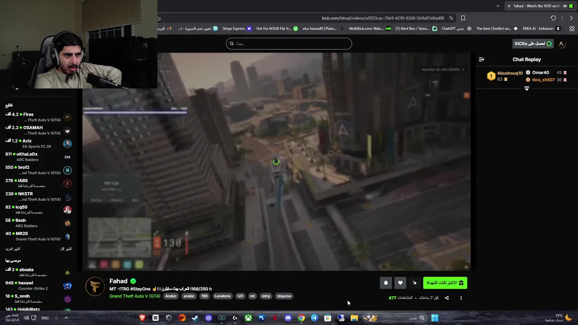Open Firas channel in sidebar
The image size is (578, 325).
point(38,117)
